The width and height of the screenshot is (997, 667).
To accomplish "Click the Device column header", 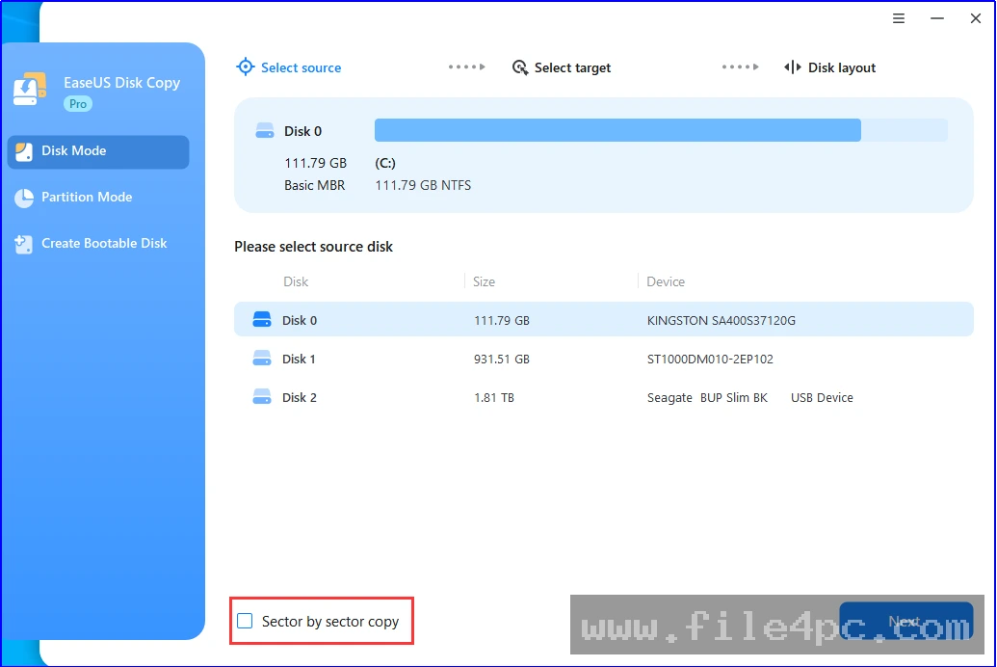I will tap(666, 281).
